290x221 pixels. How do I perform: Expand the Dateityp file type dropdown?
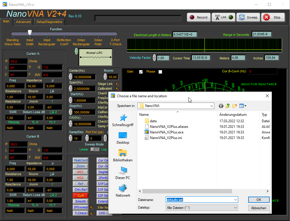236,208
